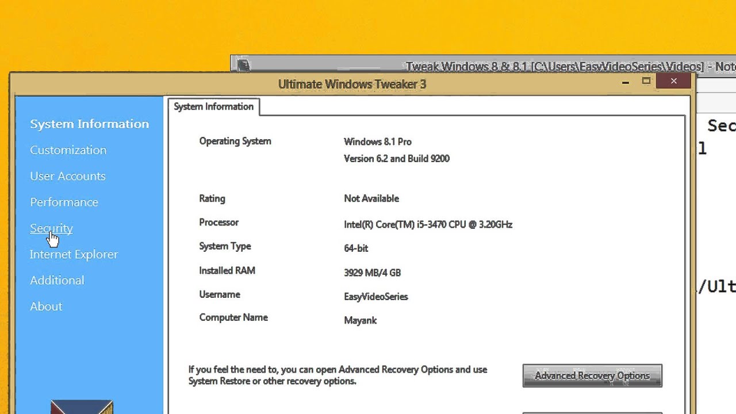Minimize the Ultimate Windows Tweaker window
736x414 pixels.
pyautogui.click(x=625, y=82)
